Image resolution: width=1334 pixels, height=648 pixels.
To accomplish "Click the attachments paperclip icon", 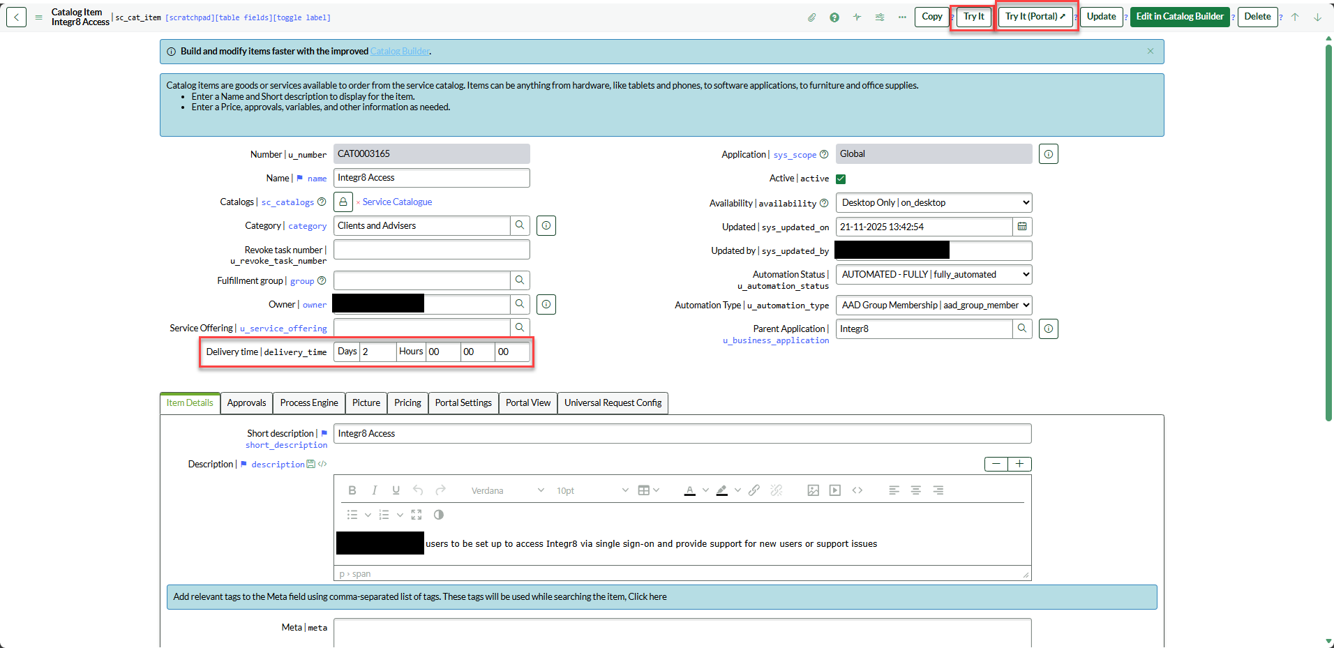I will [811, 17].
